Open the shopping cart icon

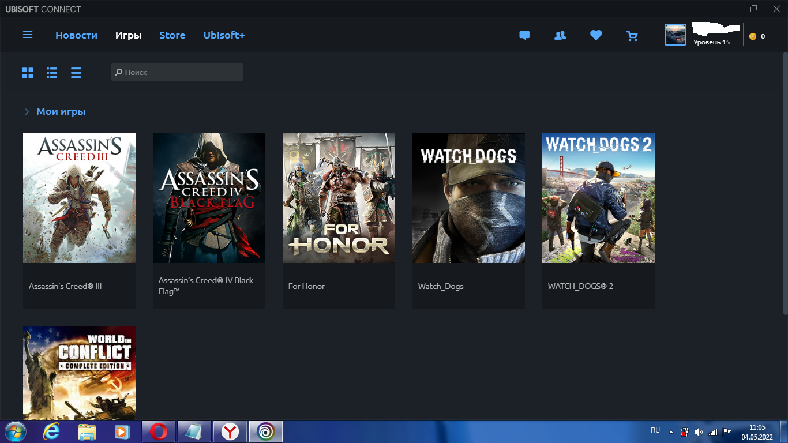point(632,36)
